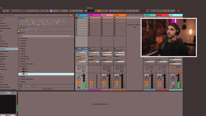
Task: Click the Session Record button in transport
Action: pyautogui.click(x=107, y=11)
